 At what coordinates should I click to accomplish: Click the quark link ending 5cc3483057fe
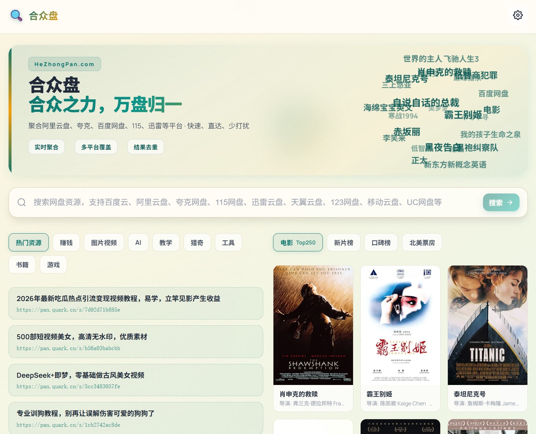point(68,386)
